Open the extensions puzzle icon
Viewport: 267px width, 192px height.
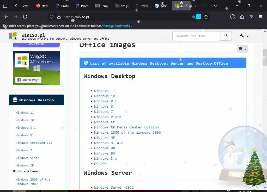pyautogui.click(x=242, y=17)
